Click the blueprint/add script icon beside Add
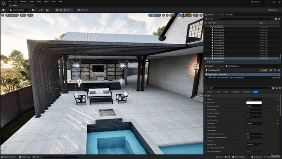Viewport: 282px width, 159px height. (x=271, y=70)
